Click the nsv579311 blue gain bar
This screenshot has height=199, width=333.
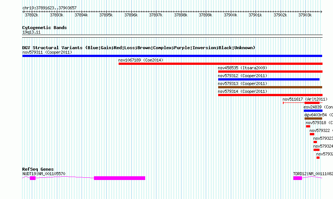(172, 56)
